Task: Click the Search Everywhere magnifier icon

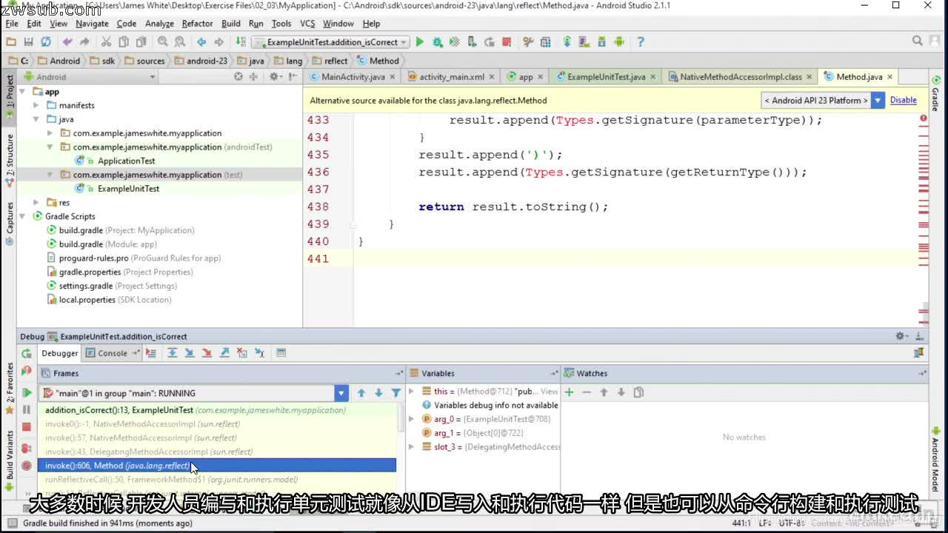Action: [x=918, y=41]
